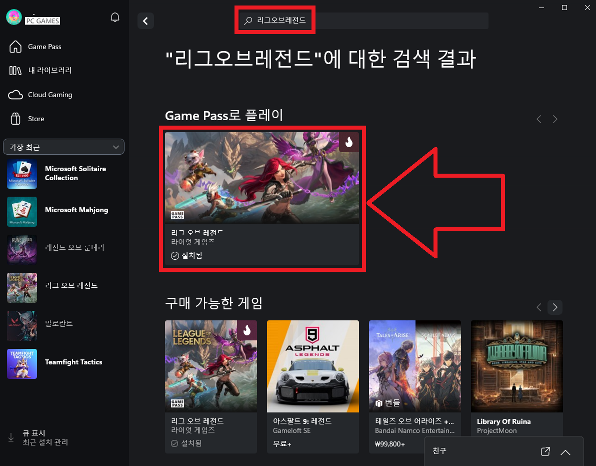This screenshot has height=466, width=596.
Task: Click the 무료+ price under Asphalt 9
Action: (282, 444)
